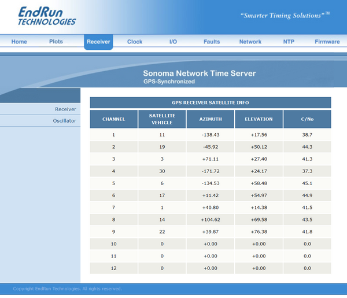
Task: Open the Clock tab
Action: [x=135, y=42]
